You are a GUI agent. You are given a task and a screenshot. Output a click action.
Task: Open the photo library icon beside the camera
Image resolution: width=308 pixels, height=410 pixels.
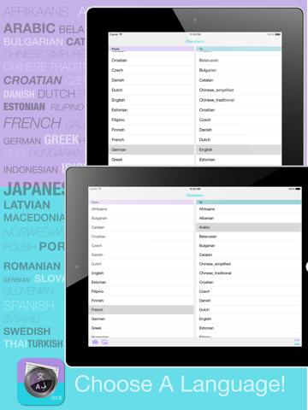pos(104,342)
